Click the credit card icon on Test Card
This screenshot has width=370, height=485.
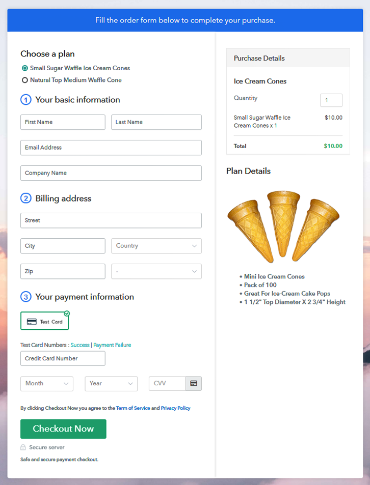pyautogui.click(x=32, y=322)
